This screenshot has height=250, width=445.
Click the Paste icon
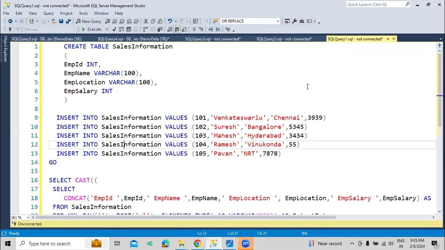point(160,21)
